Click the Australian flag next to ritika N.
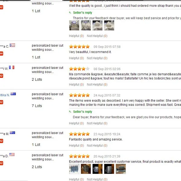Image resolution: width=181 pixels, height=181 pixels. (13, 94)
